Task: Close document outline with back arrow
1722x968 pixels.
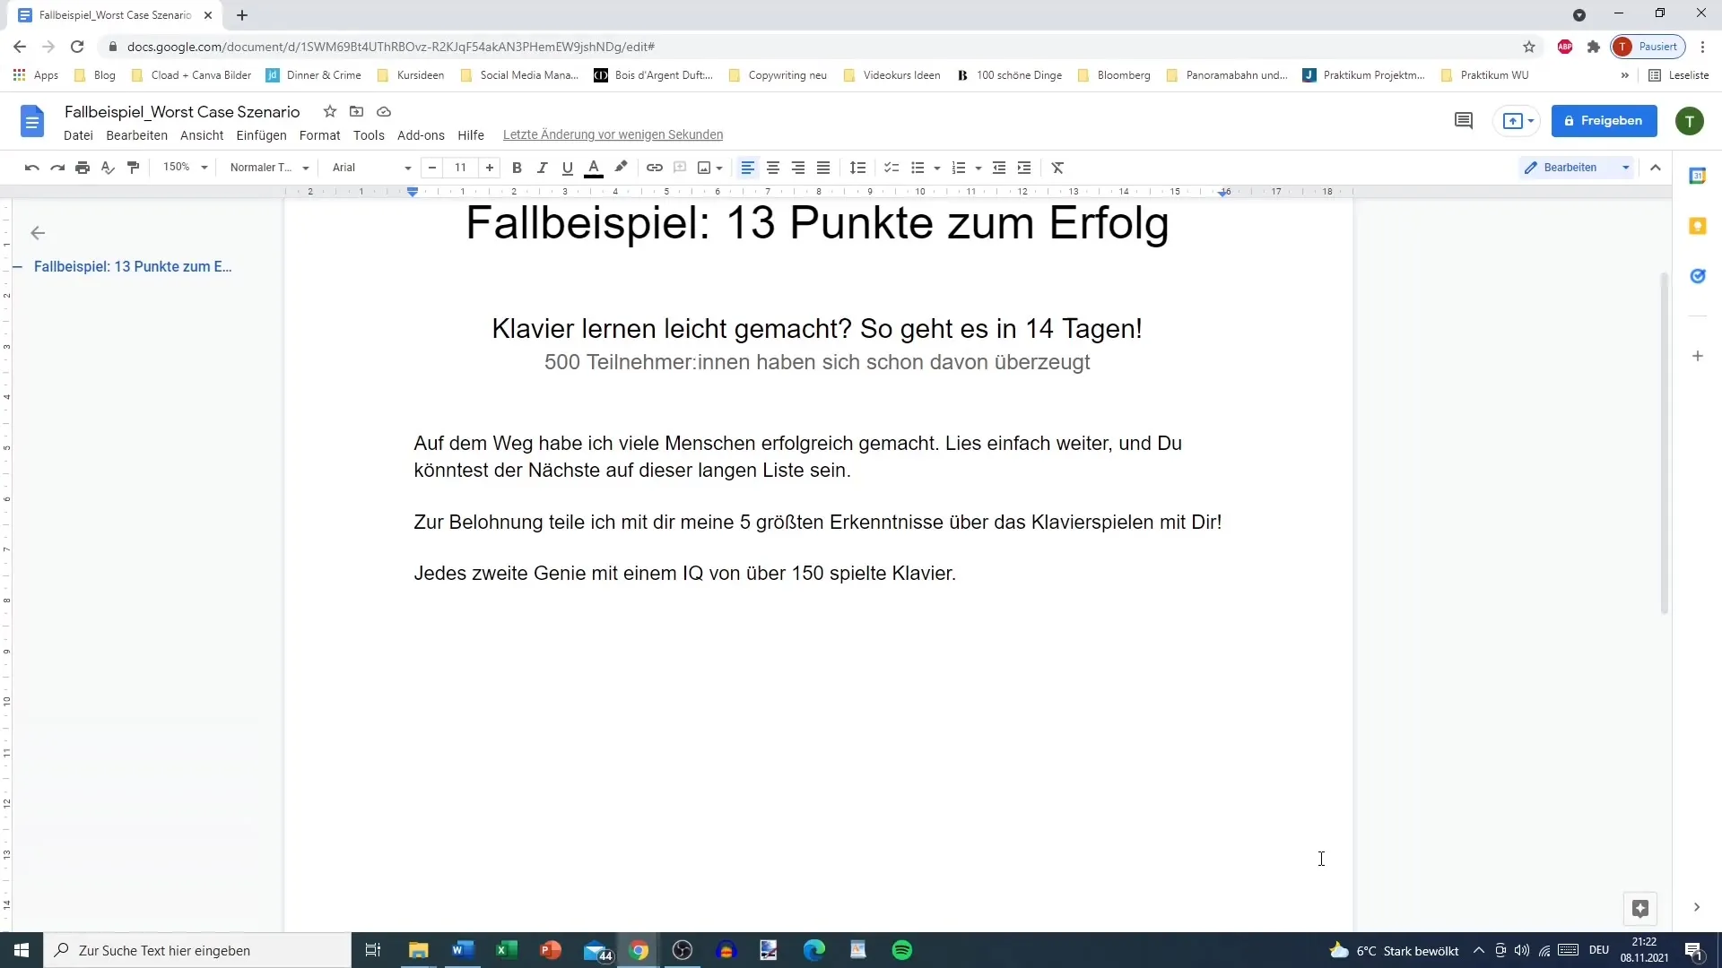Action: point(38,233)
